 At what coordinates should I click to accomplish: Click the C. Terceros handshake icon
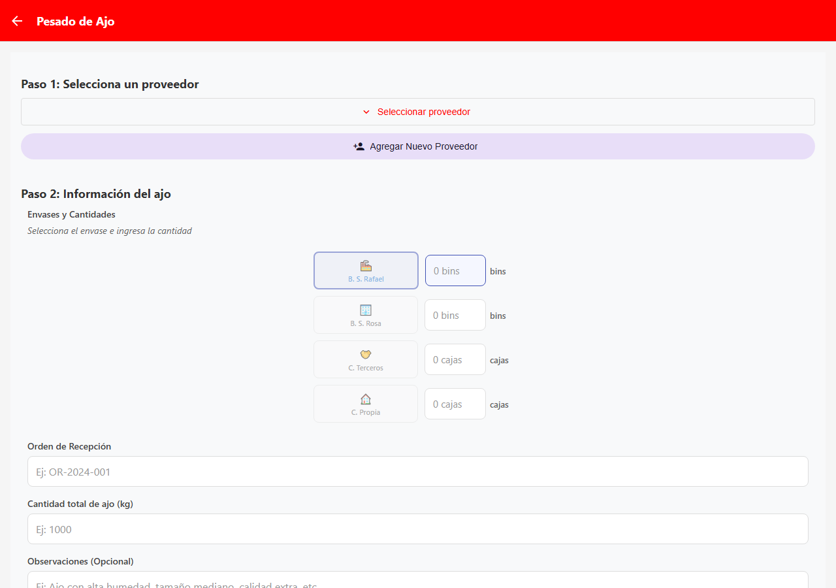366,354
